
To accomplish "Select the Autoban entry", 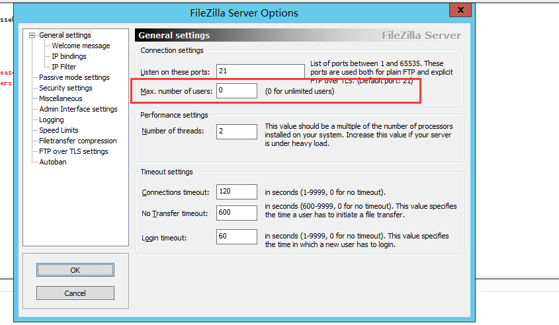I will coord(53,162).
